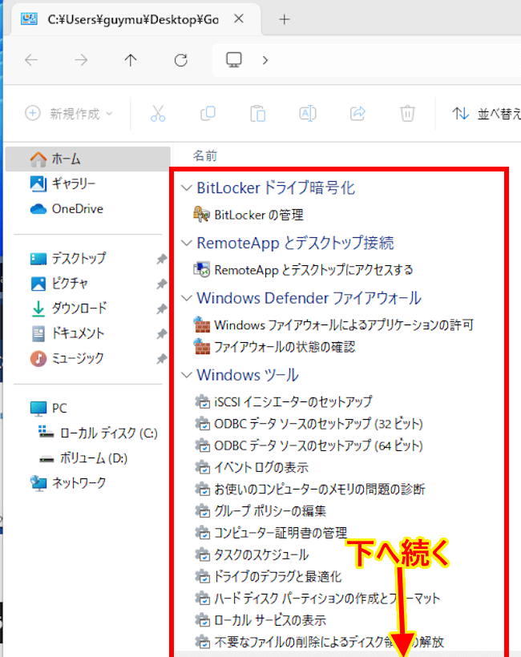
Task: Open the 並べ替え sort menu
Action: [x=487, y=114]
